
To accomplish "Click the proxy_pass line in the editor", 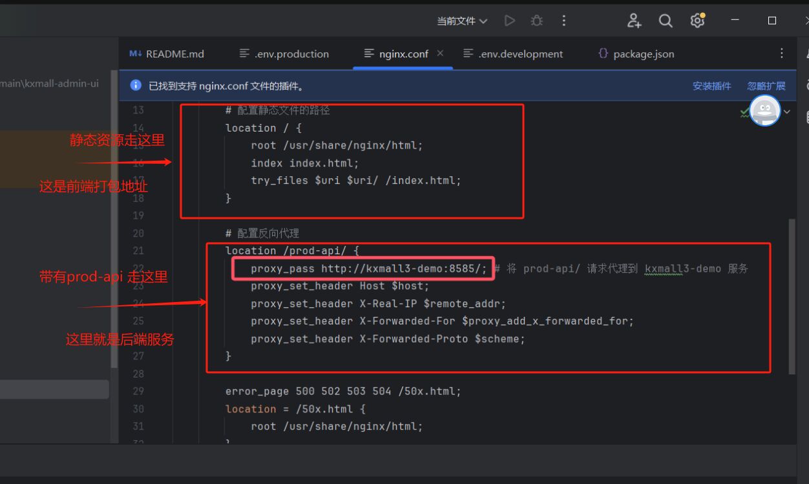I will [x=368, y=268].
